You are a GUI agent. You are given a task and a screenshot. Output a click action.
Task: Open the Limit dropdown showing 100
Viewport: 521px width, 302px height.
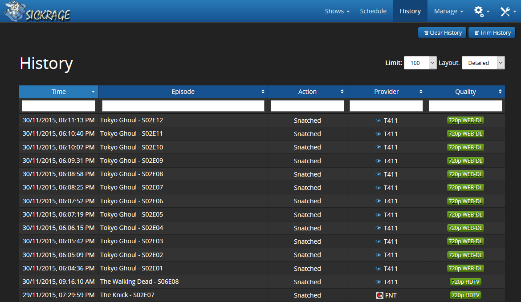click(420, 63)
